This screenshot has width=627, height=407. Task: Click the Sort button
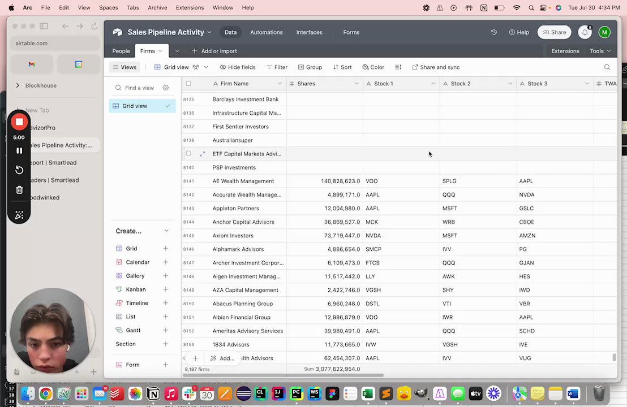click(342, 67)
